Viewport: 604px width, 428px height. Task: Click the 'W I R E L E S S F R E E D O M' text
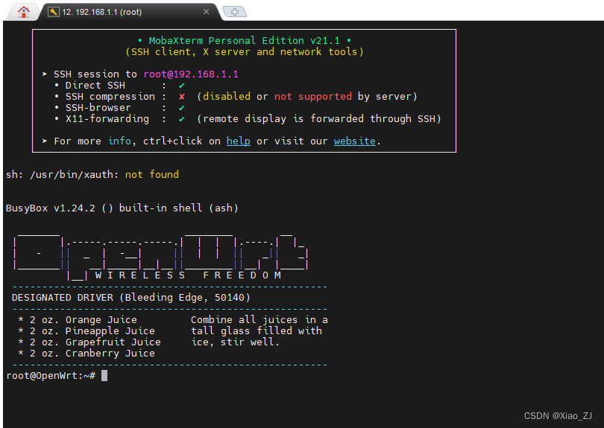188,275
